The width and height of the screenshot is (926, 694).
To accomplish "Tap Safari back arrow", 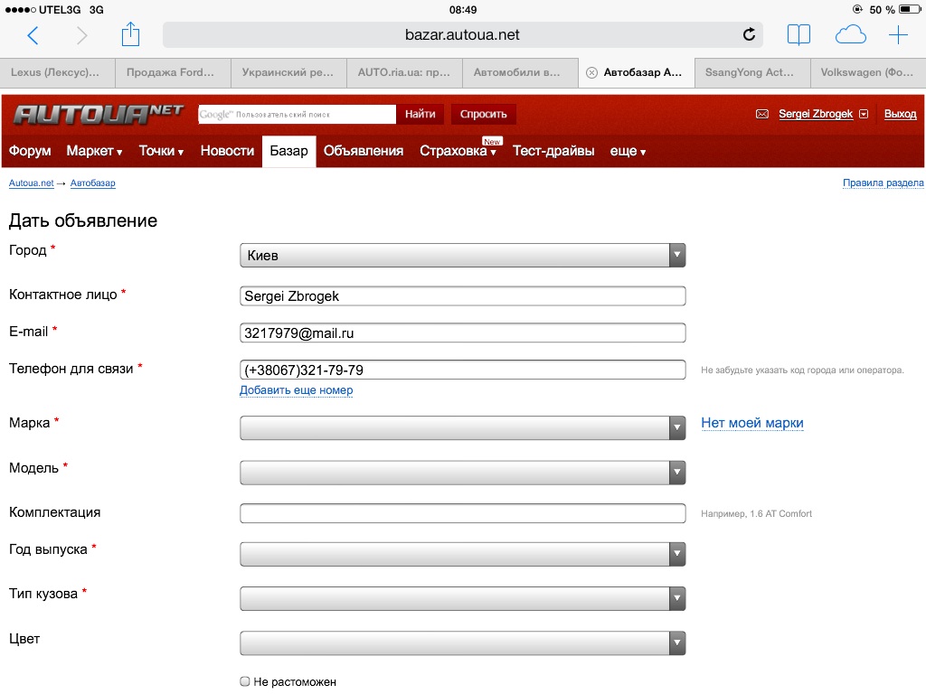I will pos(33,35).
